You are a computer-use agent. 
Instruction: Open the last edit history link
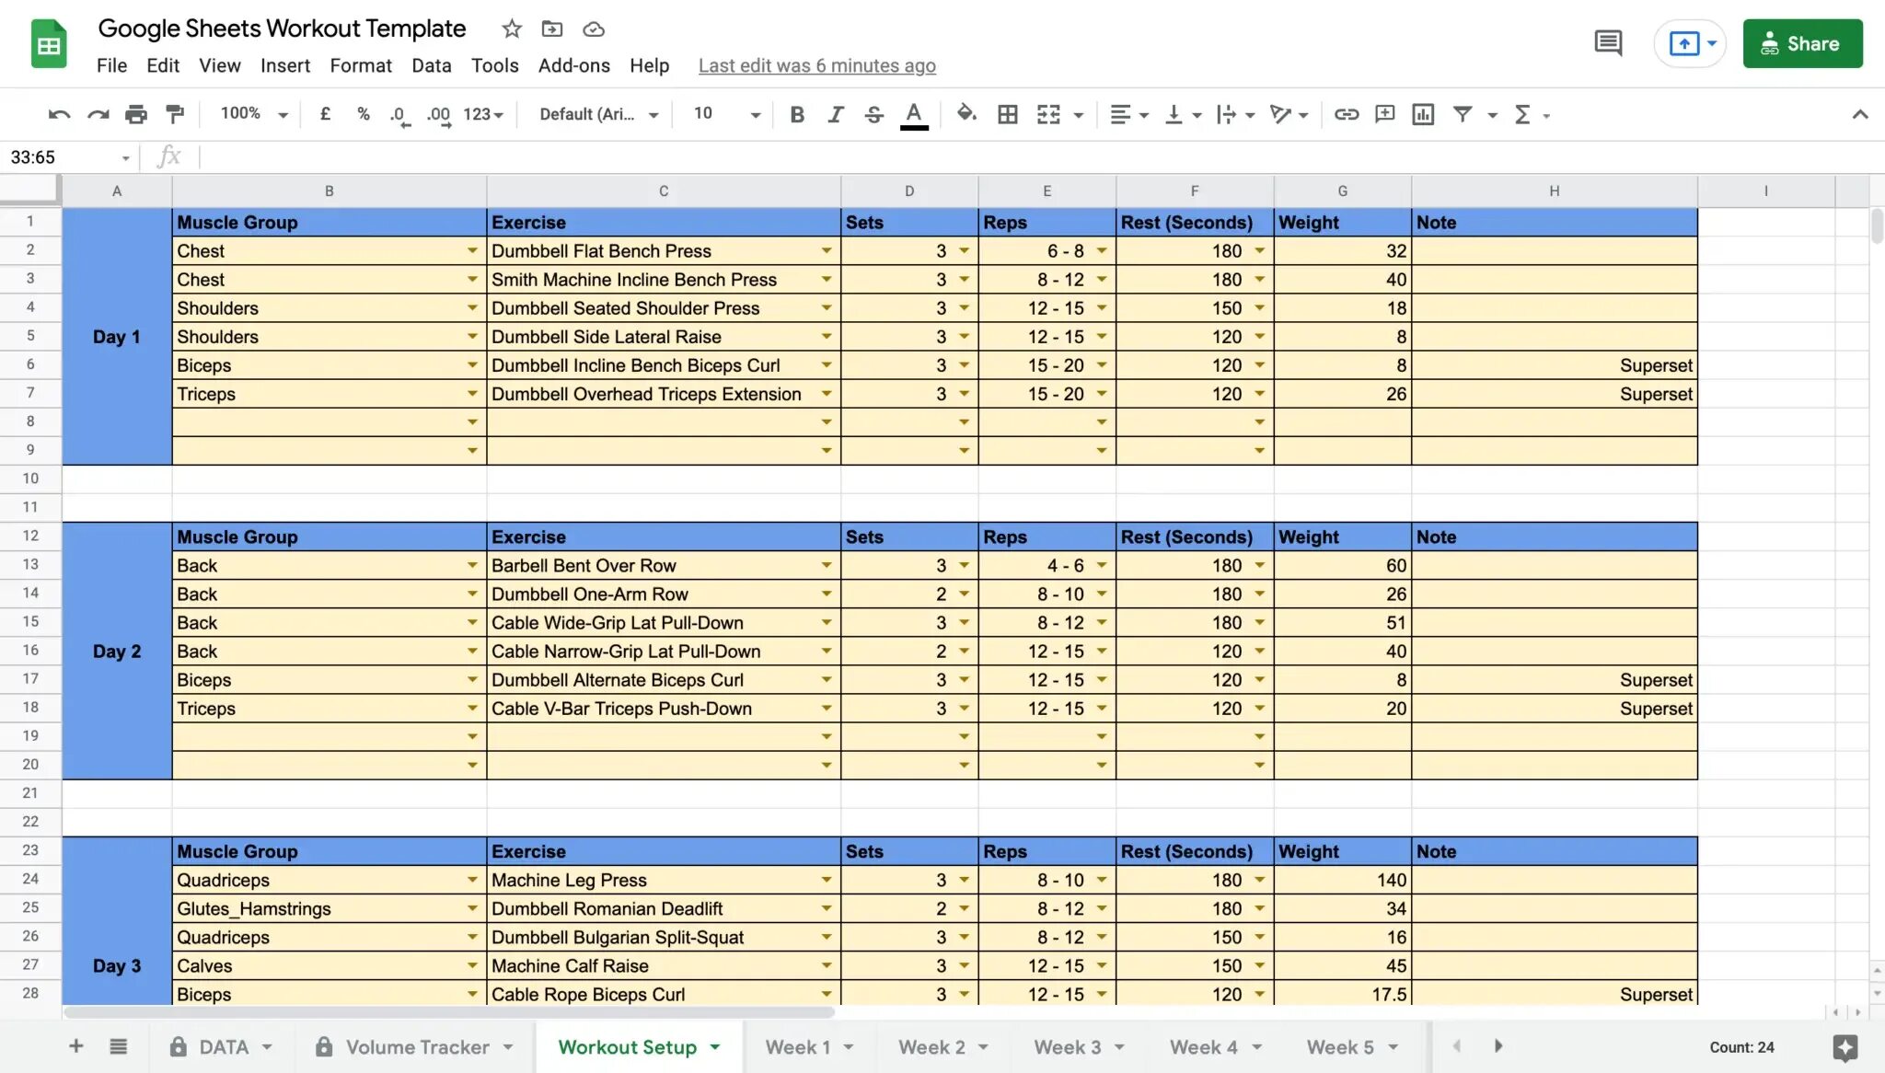tap(816, 65)
